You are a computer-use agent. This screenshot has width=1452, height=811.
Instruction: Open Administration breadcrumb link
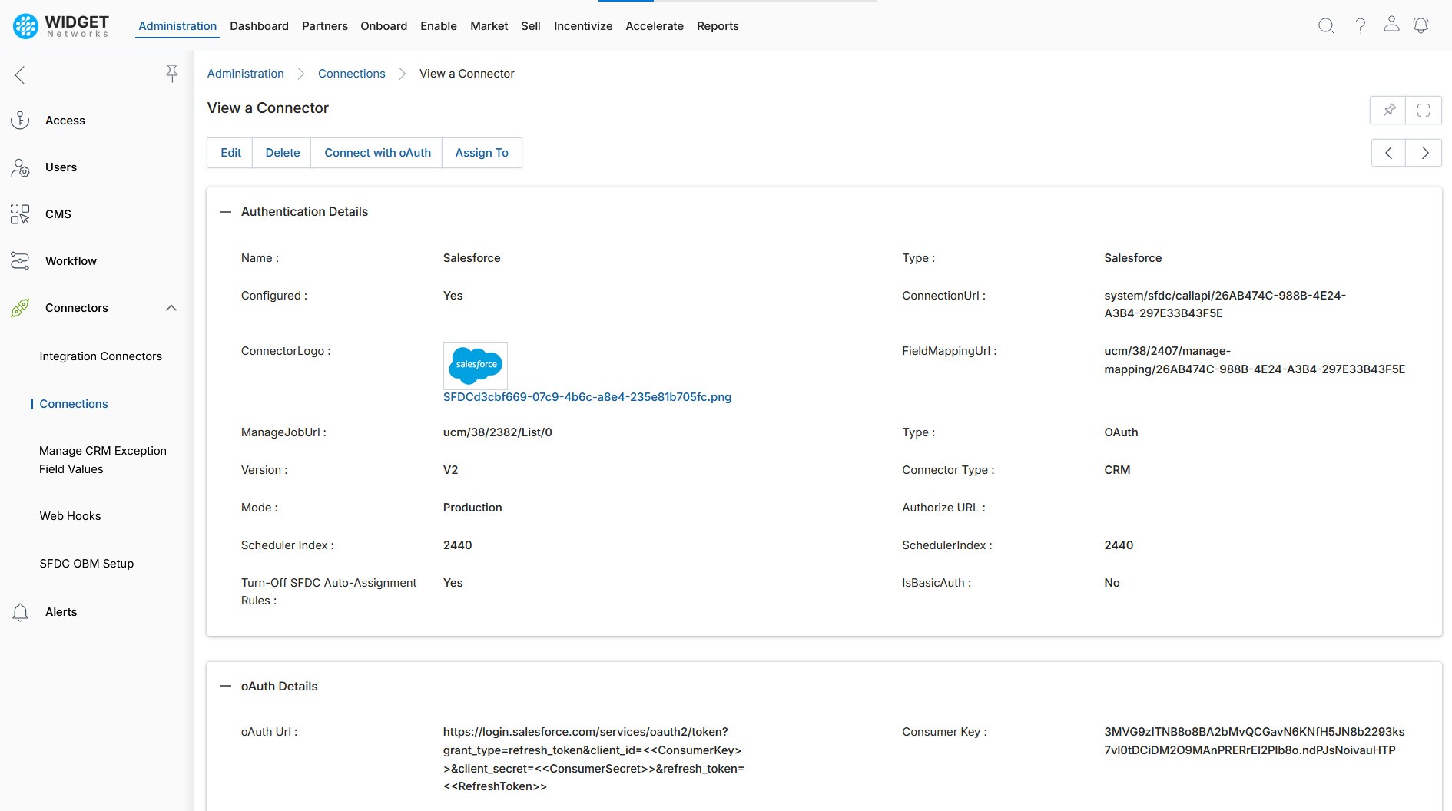246,74
